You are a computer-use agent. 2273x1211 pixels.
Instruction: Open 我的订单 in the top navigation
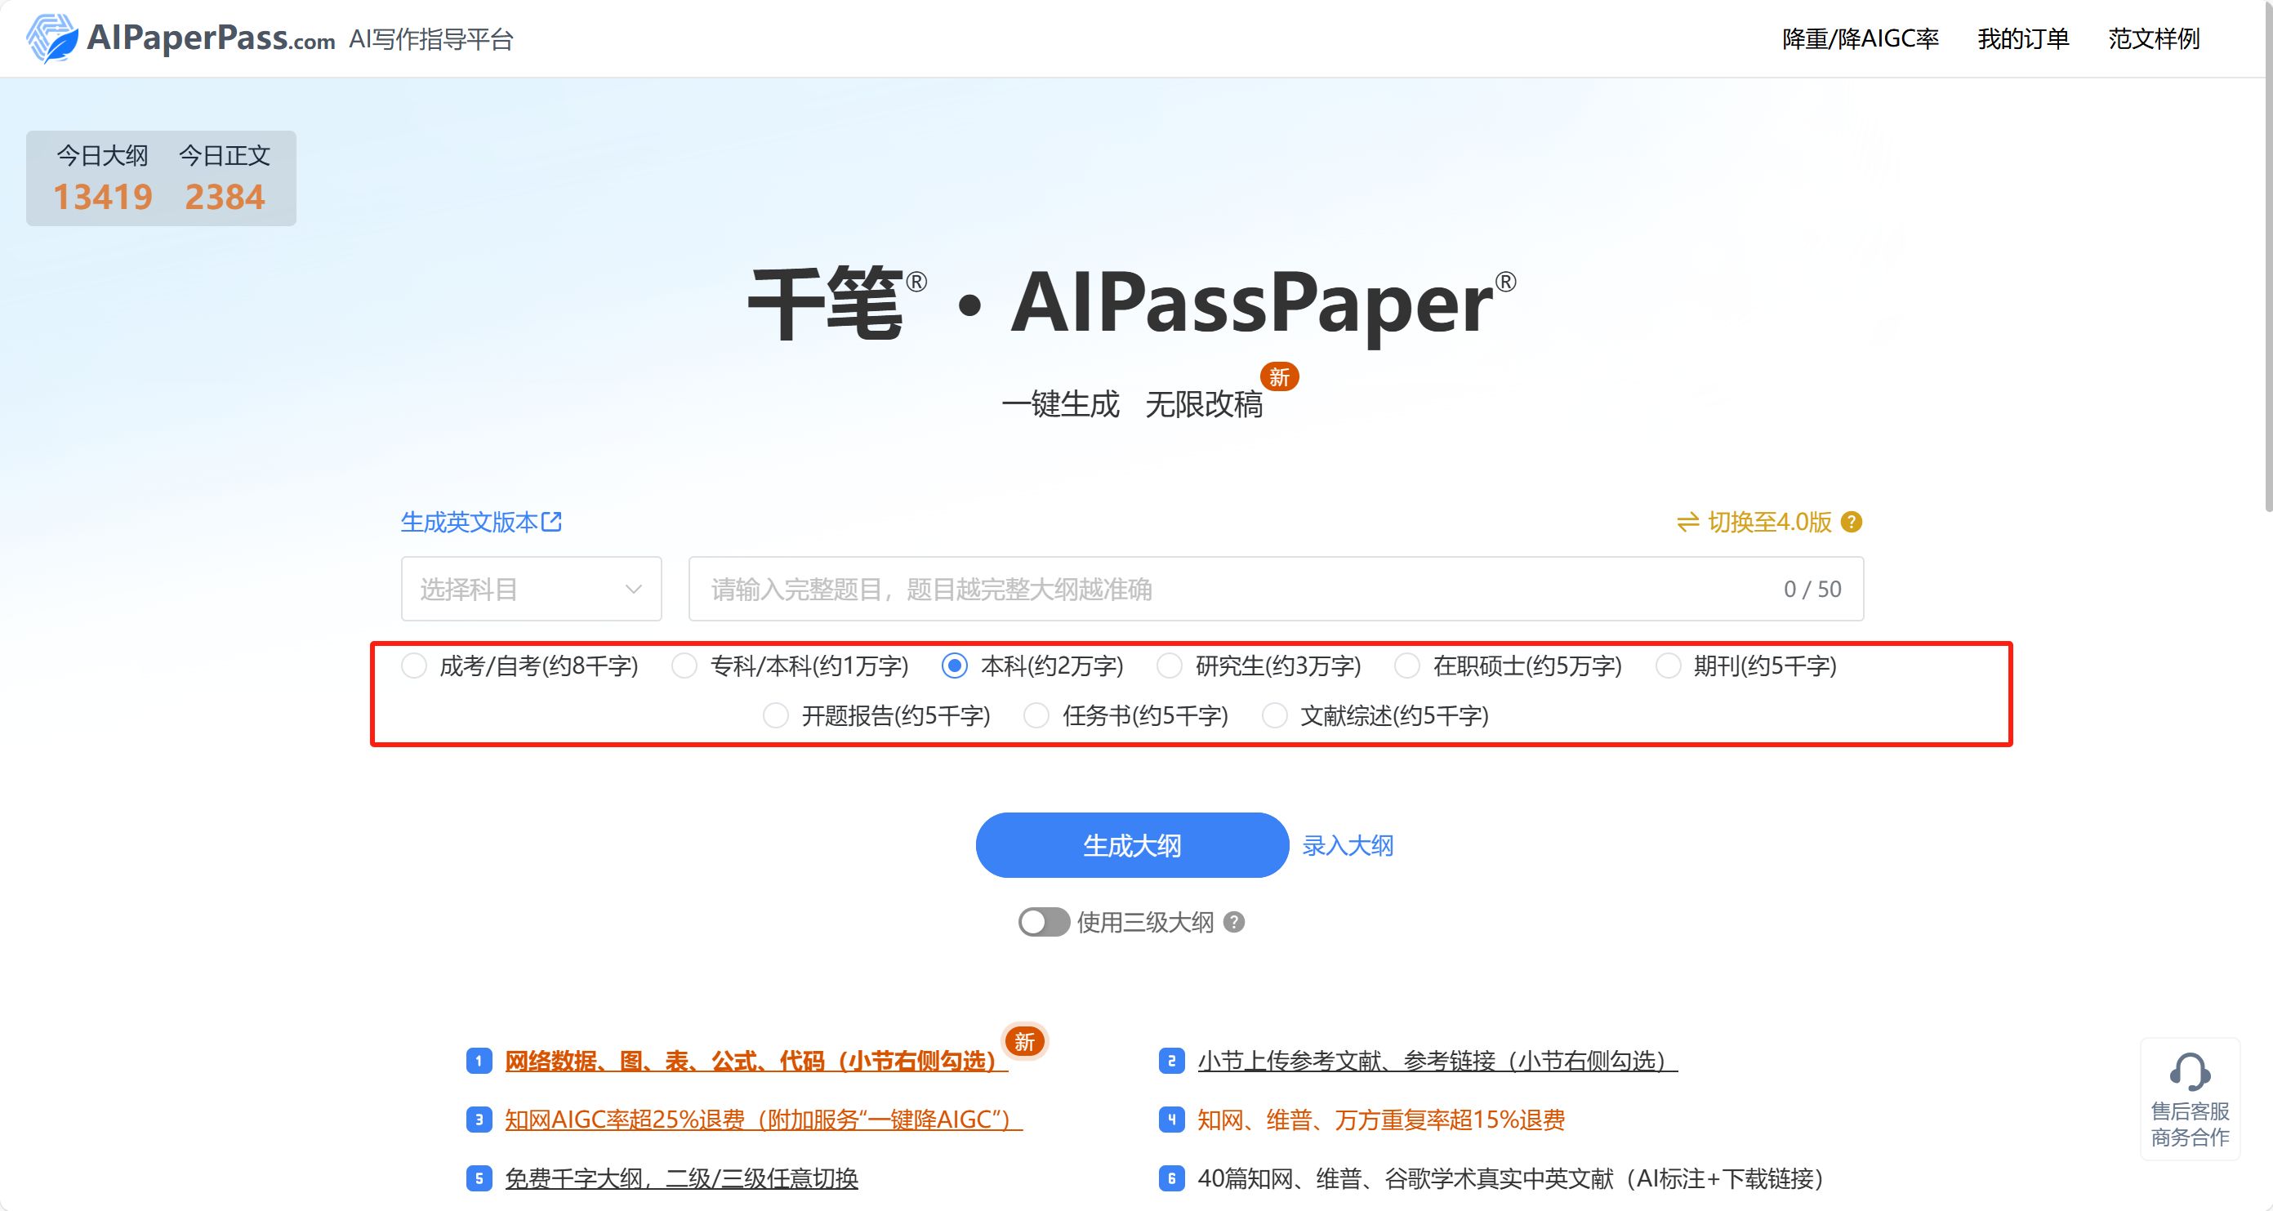pyautogui.click(x=2022, y=39)
